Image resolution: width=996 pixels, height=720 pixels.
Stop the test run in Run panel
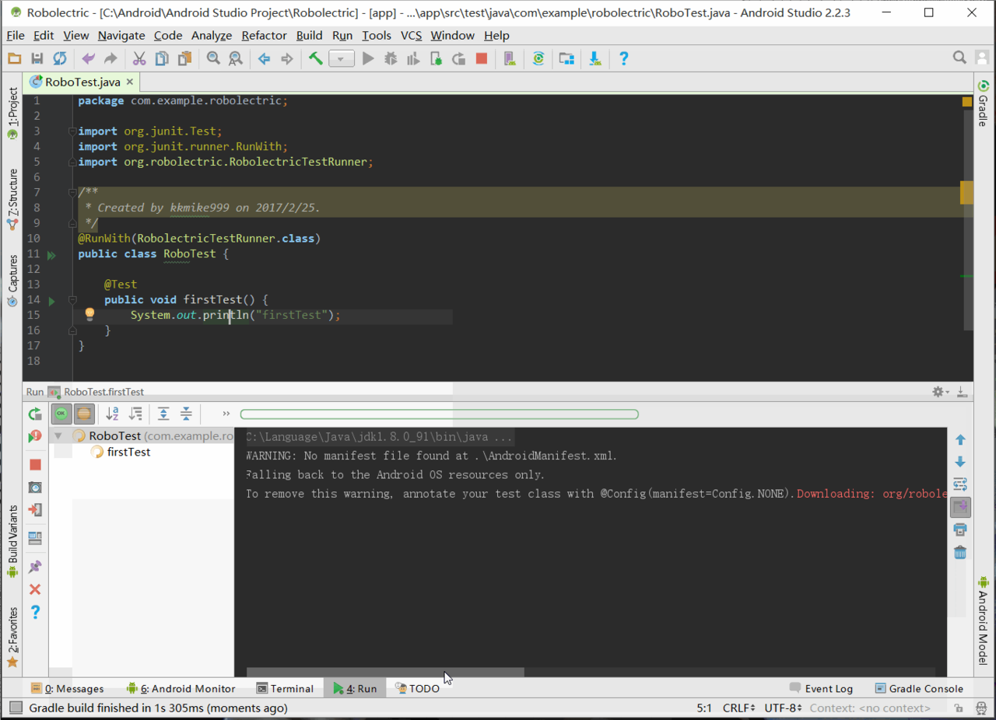click(35, 464)
